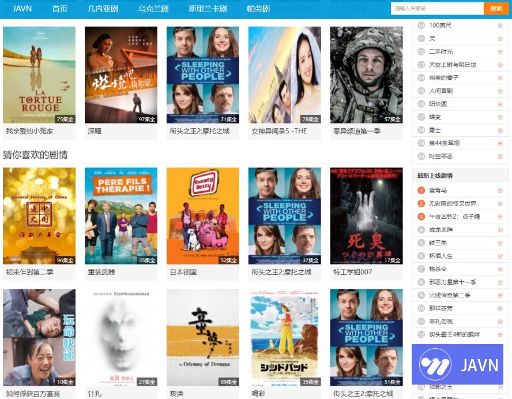Viewport: 512px width, 399px height.
Task: Click the 分 icon beside 铁三角
Action: (x=500, y=243)
